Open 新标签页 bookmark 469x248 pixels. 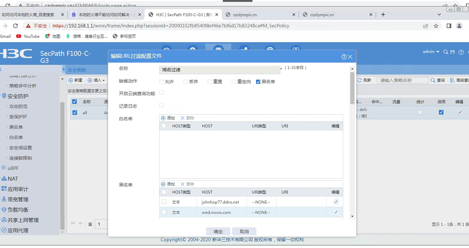click(124, 36)
